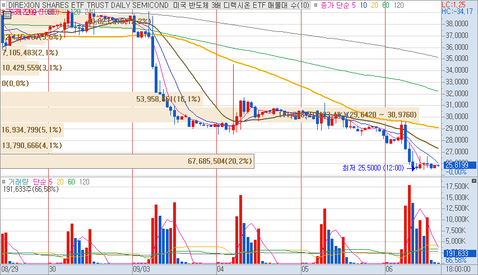Screen dimensions: 478x275
Task: Click the 13,790,666(4,1%) volume profile bar
Action: [26, 145]
